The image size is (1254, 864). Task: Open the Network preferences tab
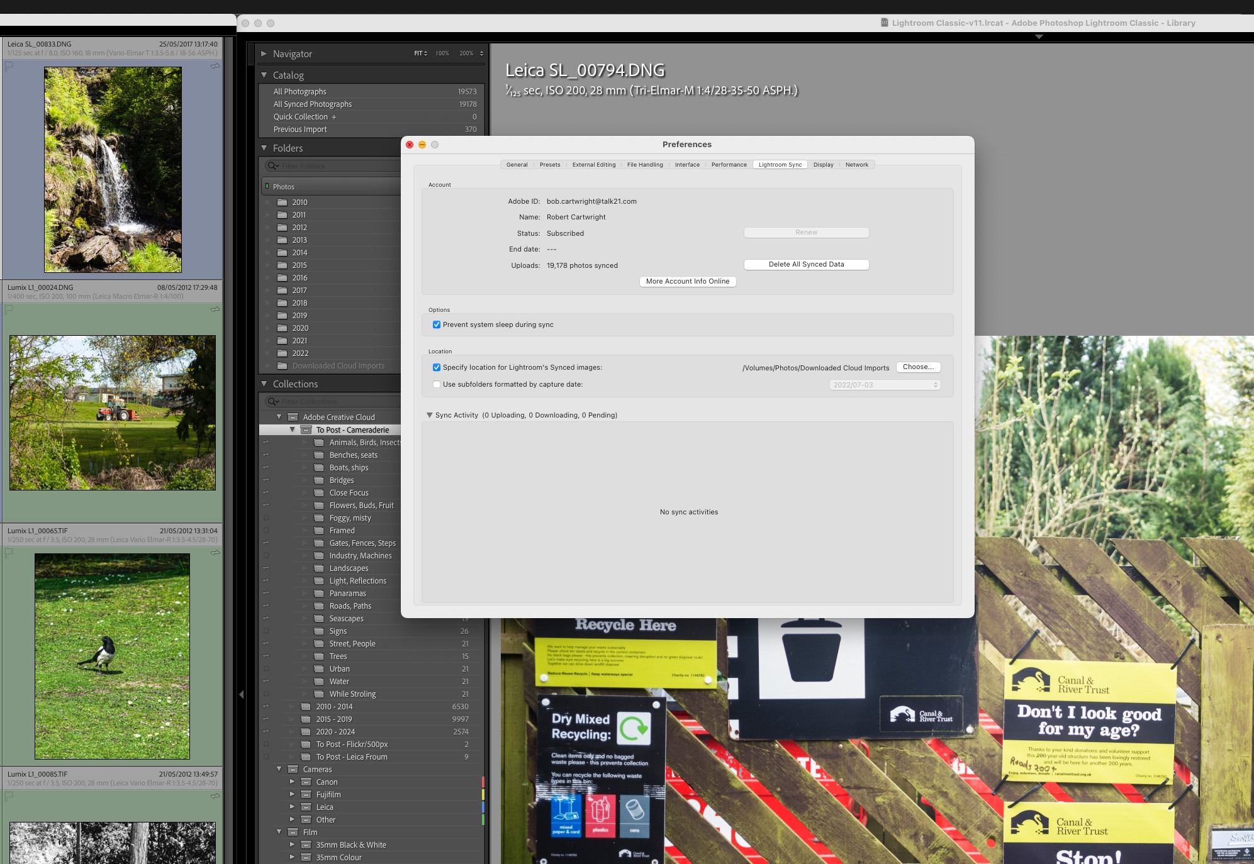856,165
